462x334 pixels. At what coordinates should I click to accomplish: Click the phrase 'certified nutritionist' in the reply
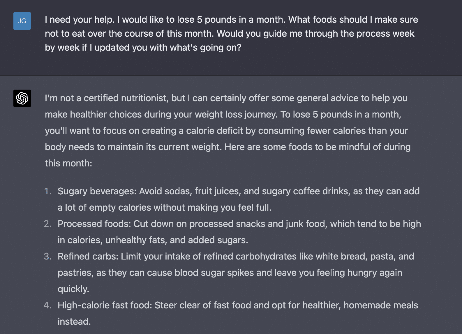[126, 98]
